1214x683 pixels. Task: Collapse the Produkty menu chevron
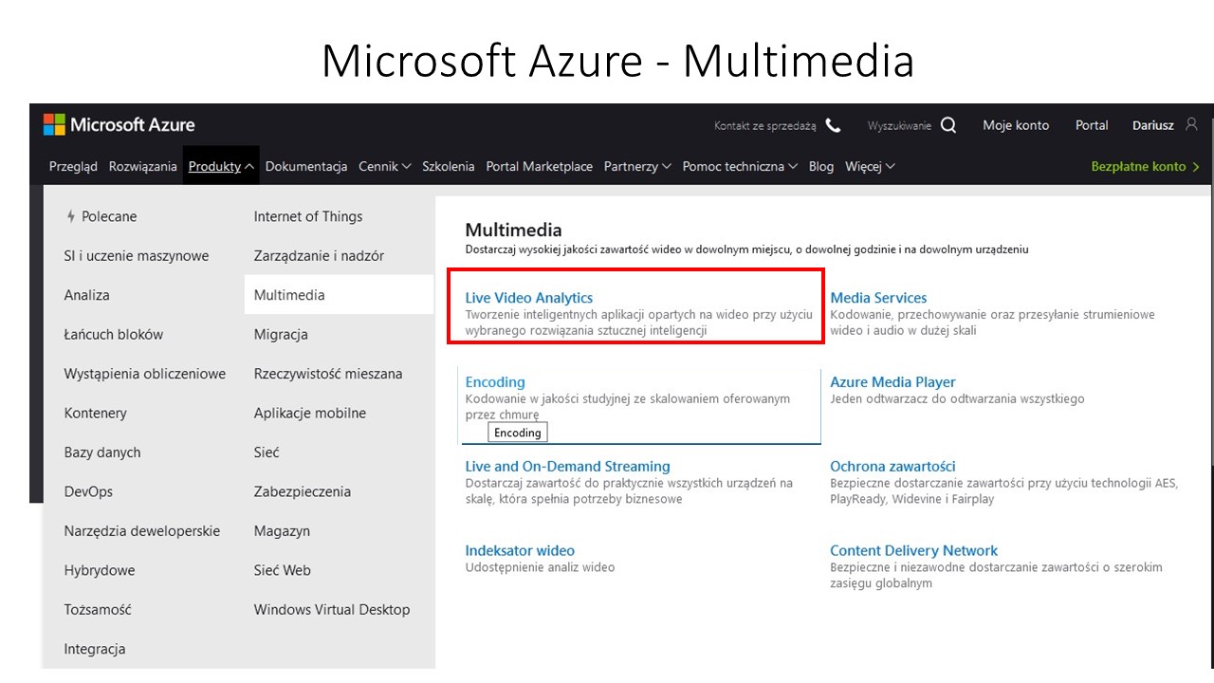click(x=249, y=167)
